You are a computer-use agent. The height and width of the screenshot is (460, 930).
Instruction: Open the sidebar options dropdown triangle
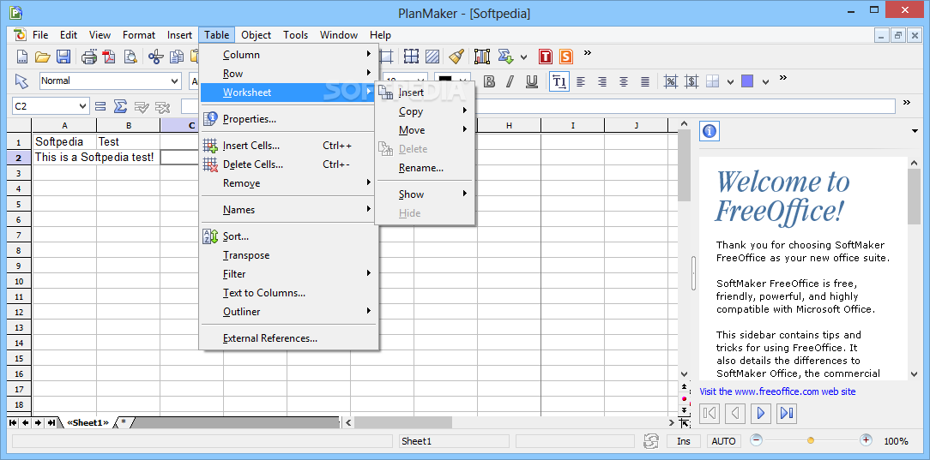(915, 131)
